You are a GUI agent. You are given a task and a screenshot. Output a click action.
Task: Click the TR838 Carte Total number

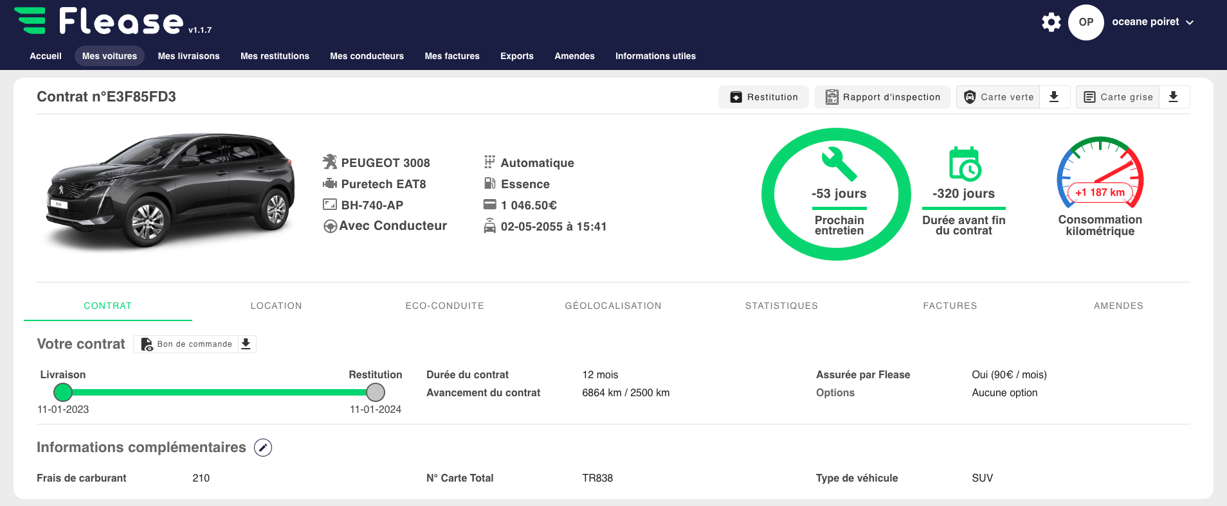point(597,478)
